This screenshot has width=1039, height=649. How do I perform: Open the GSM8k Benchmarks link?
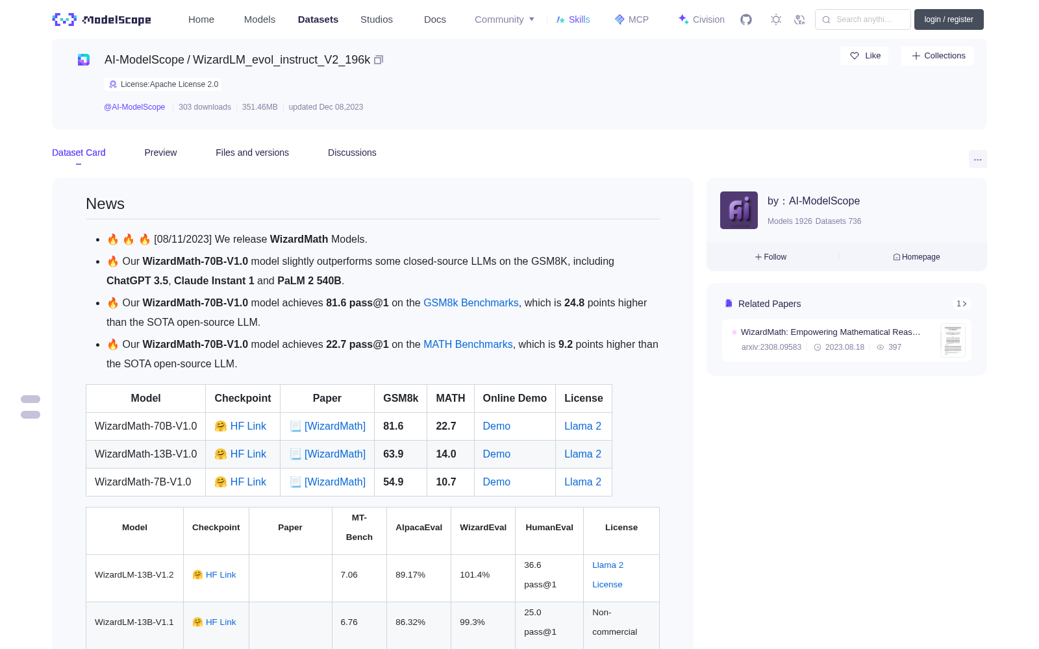point(471,302)
